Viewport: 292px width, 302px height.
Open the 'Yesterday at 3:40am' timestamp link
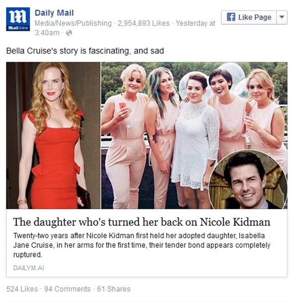coord(125,28)
